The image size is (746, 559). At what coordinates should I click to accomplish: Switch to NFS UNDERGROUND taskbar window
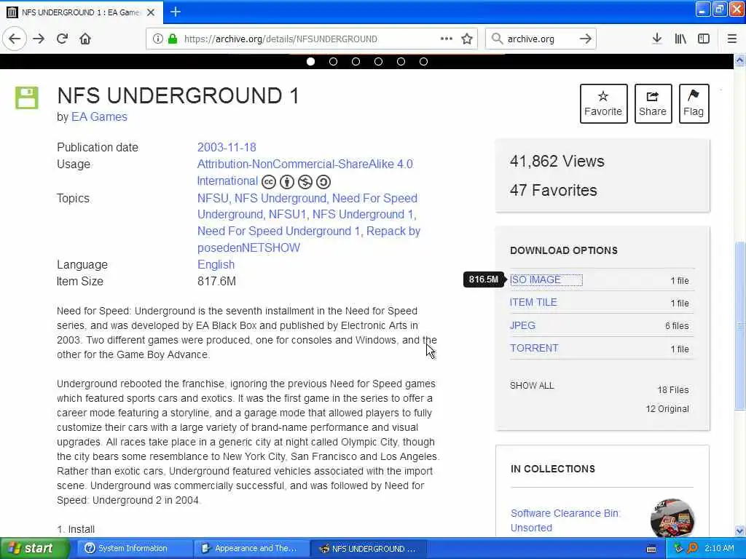368,549
